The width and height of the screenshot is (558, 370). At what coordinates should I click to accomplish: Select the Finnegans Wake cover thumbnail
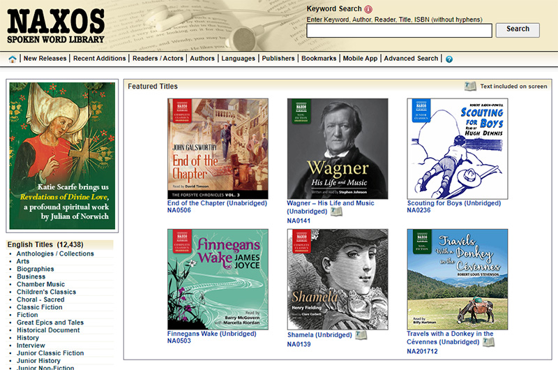pyautogui.click(x=218, y=279)
